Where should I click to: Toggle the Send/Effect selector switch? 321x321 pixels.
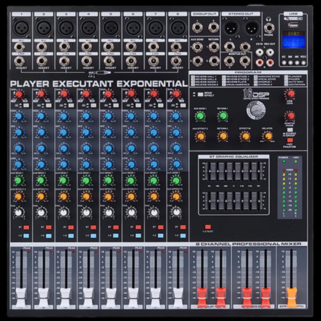click(200, 95)
